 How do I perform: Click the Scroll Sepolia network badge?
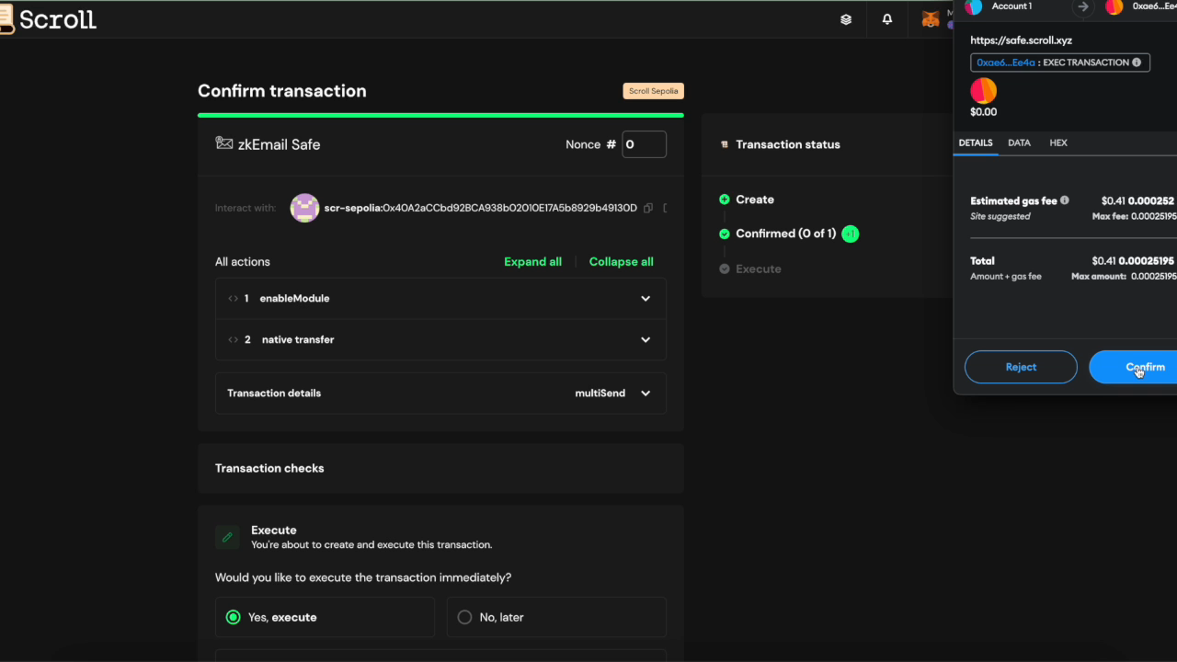click(653, 91)
